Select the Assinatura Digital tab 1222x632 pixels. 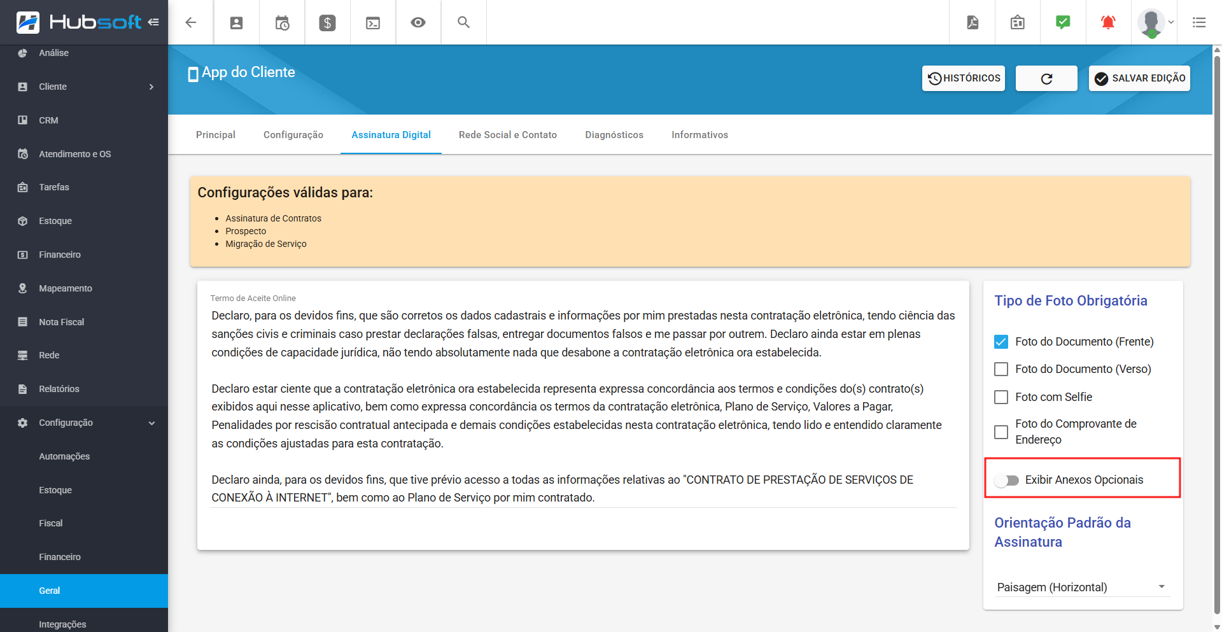tap(391, 135)
